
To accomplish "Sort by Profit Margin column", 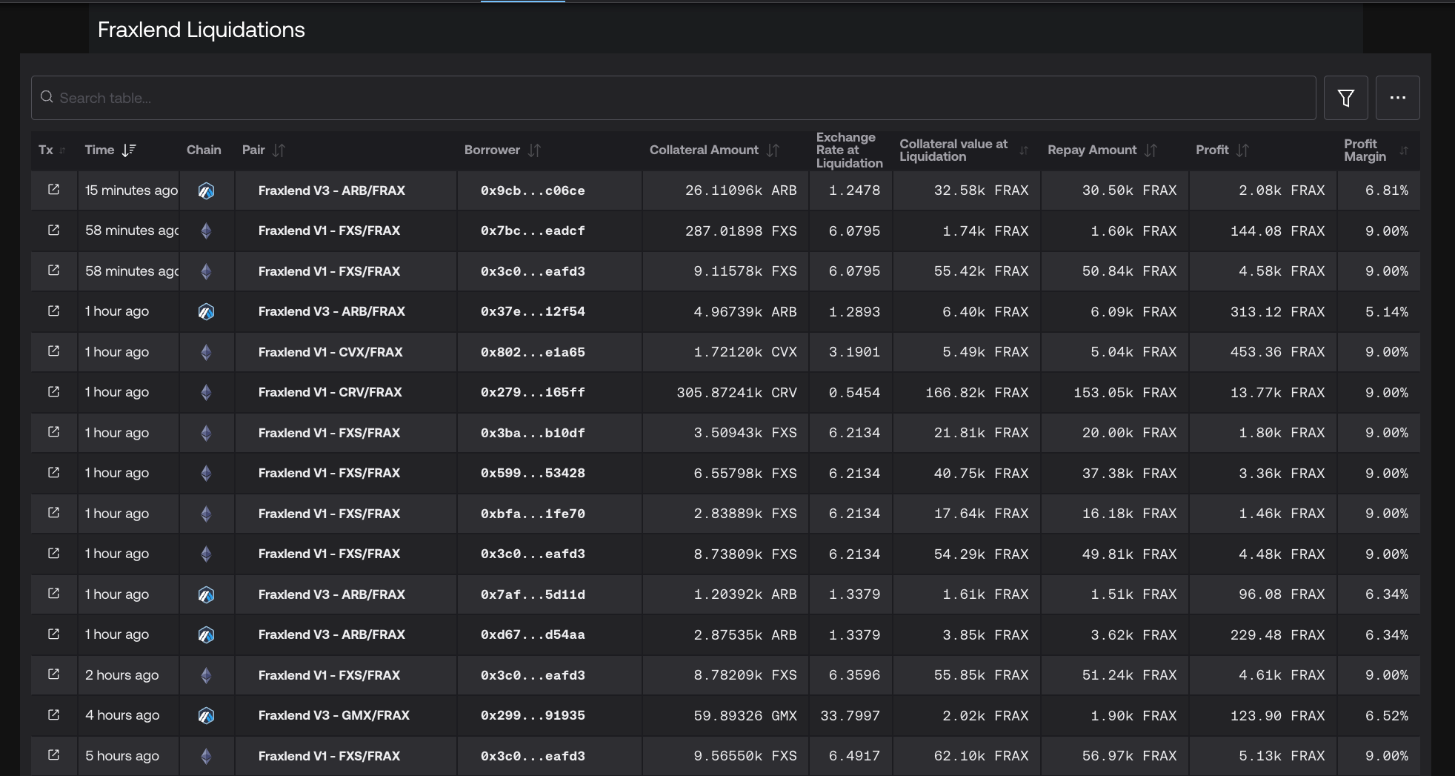I will pyautogui.click(x=1403, y=150).
